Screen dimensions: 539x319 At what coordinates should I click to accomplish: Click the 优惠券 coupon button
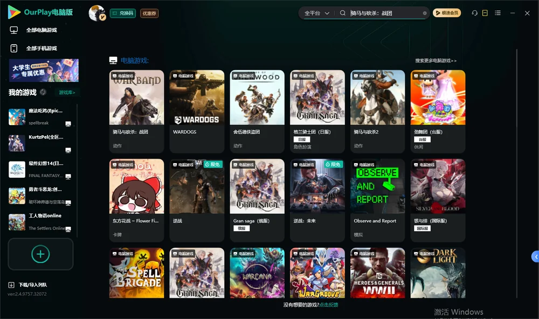pyautogui.click(x=149, y=13)
